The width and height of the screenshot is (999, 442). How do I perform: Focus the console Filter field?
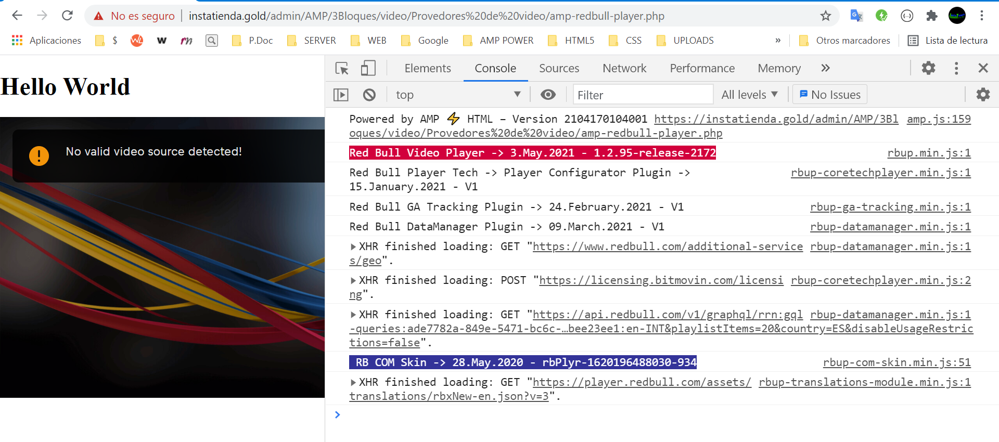coord(643,95)
